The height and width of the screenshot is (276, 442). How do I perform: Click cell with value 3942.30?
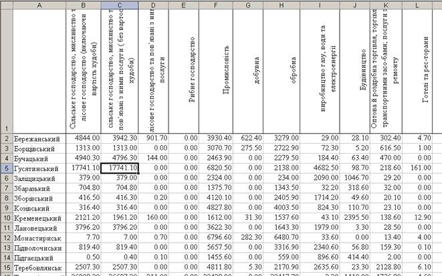coord(120,138)
